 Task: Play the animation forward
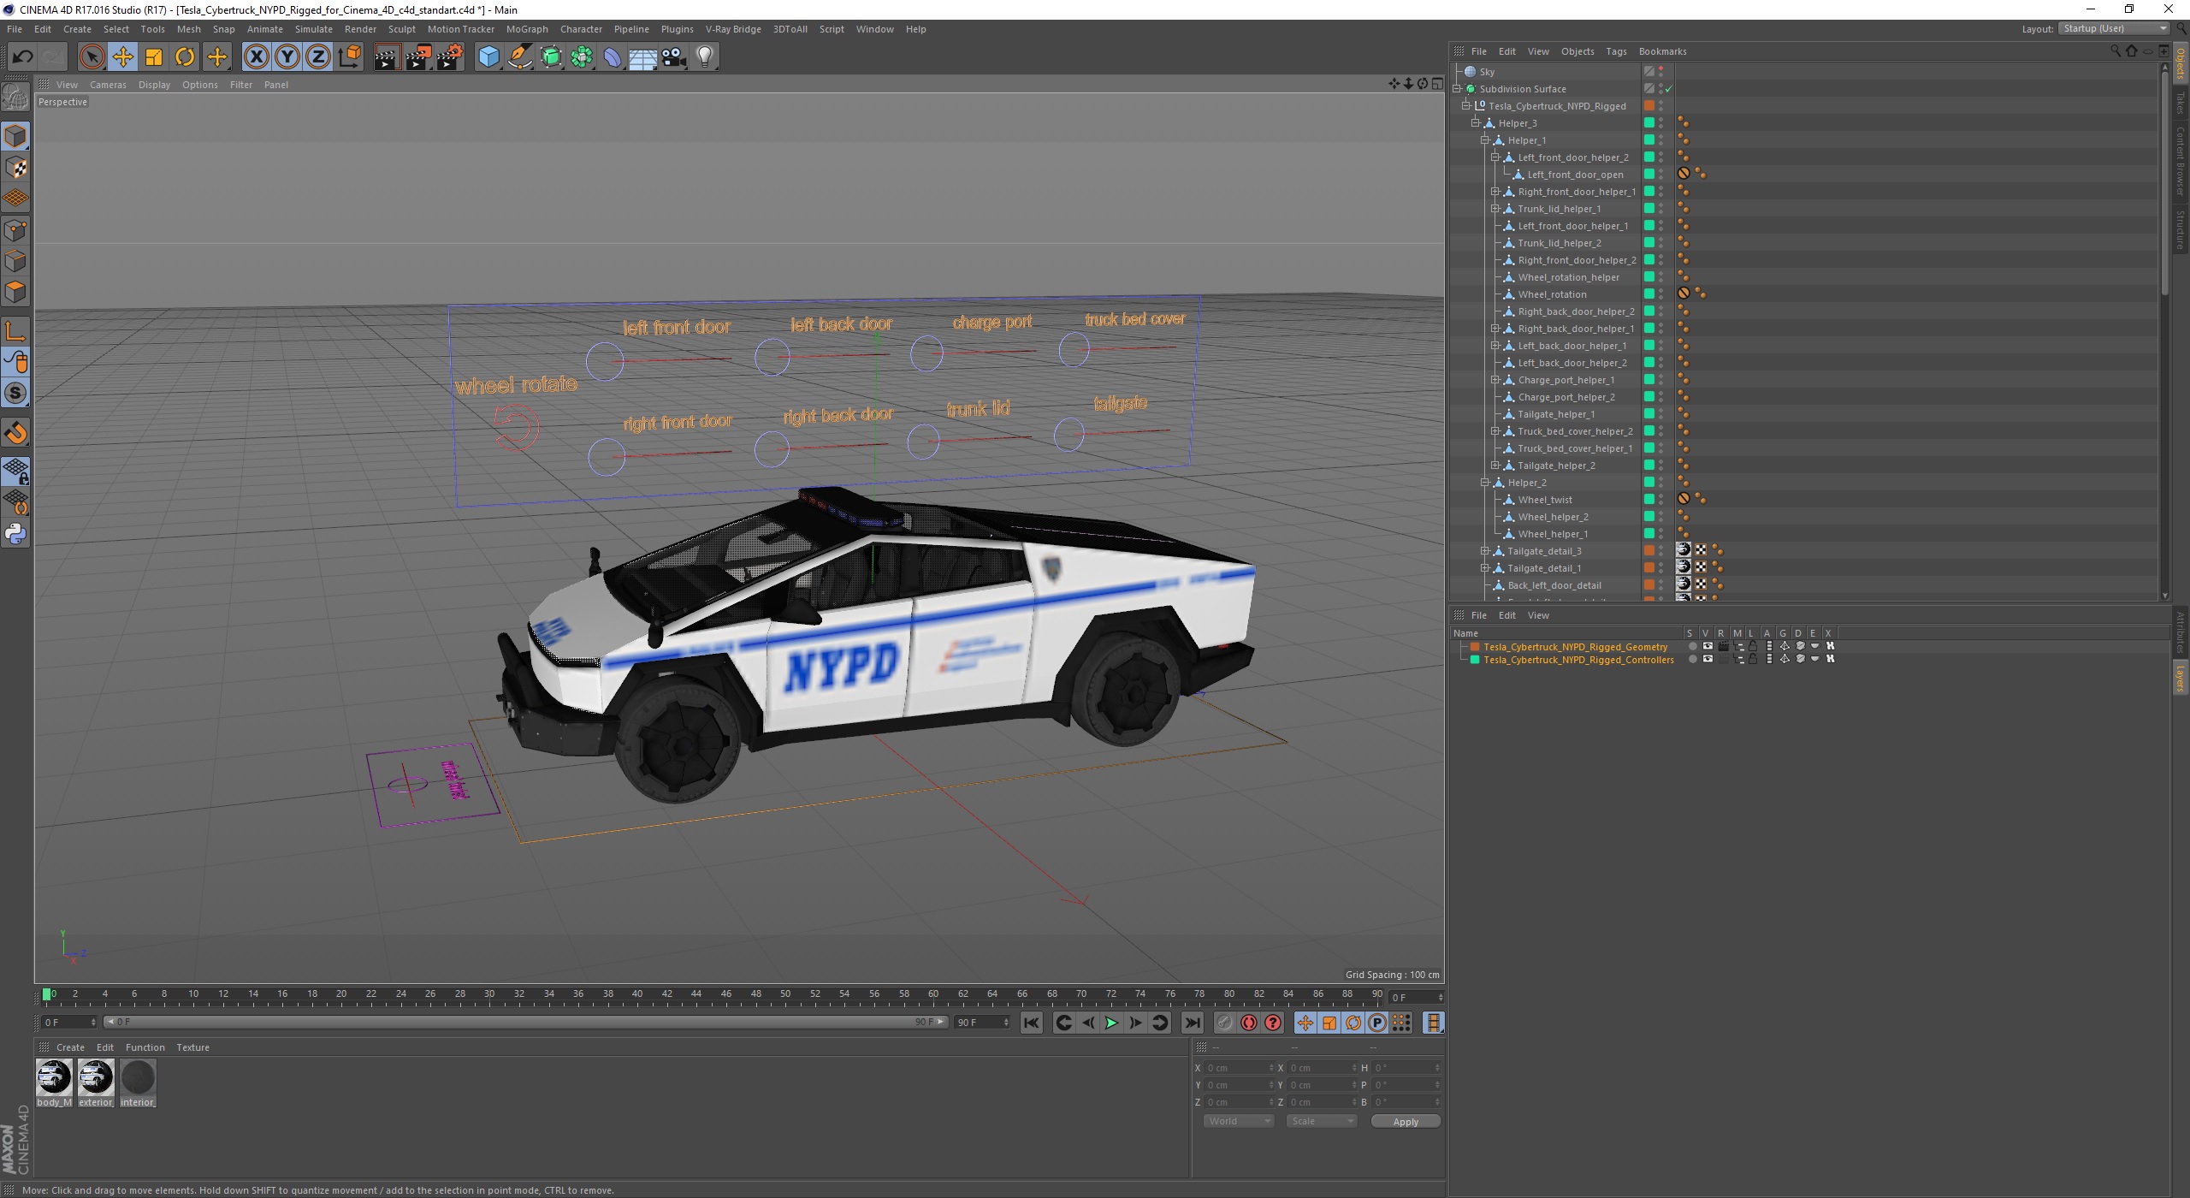coord(1111,1023)
